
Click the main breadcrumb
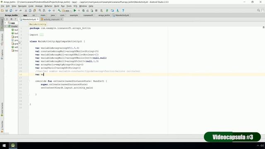(x=43, y=15)
